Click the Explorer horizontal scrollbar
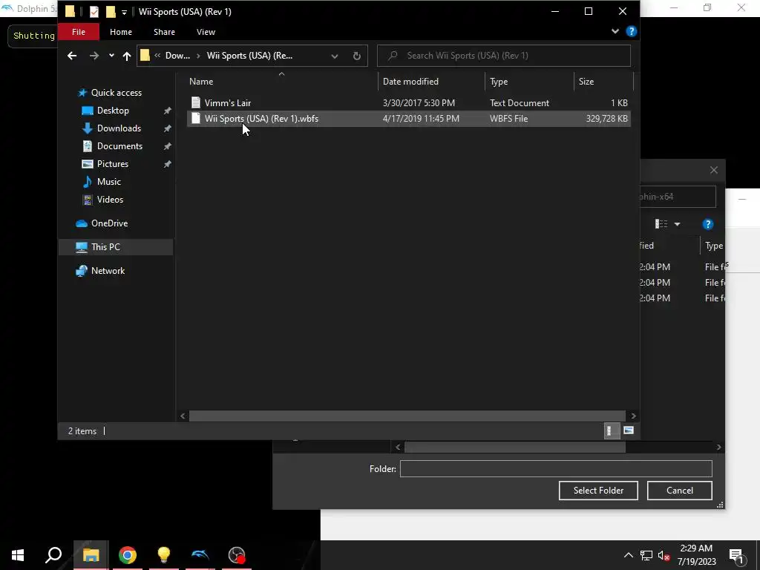Screen dimensions: 760x570 (407, 416)
